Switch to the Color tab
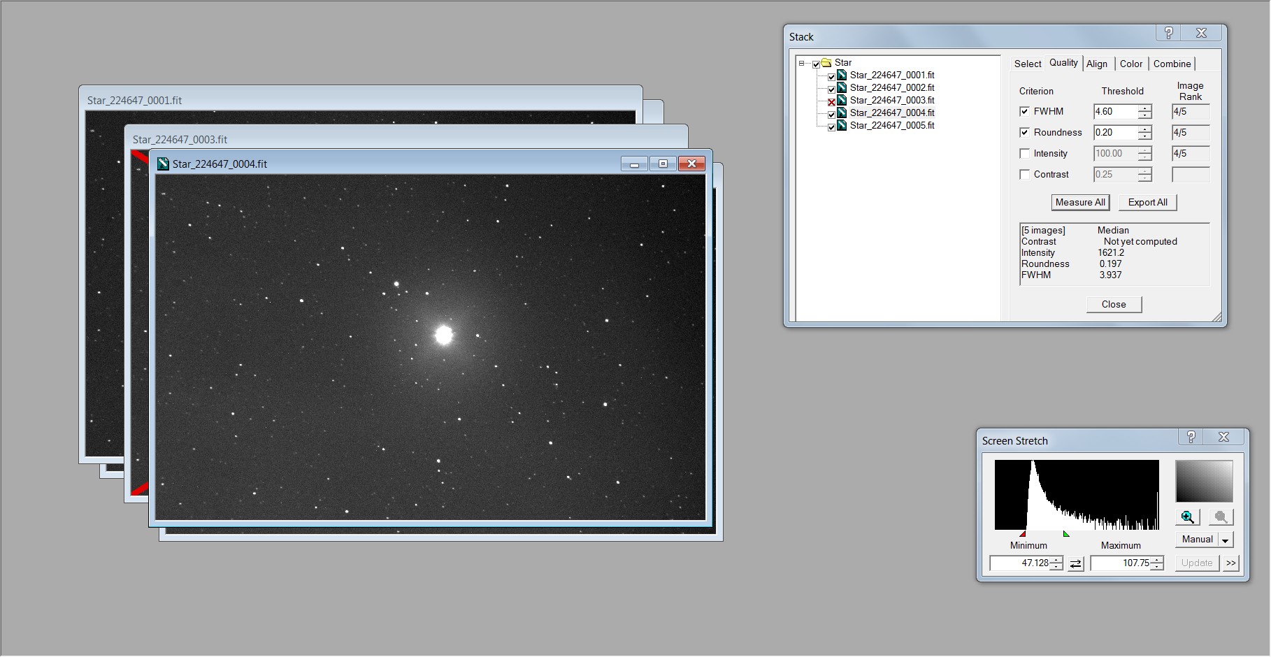The width and height of the screenshot is (1271, 657). pyautogui.click(x=1130, y=64)
